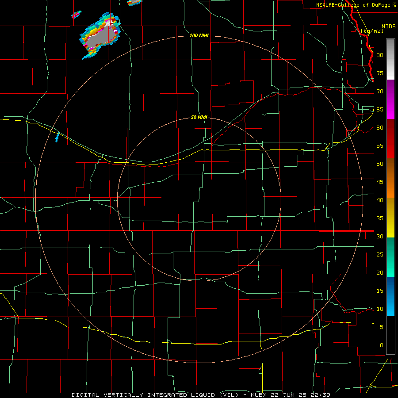Viewport: 398px width, 398px height.
Task: Select the 5 value on VIL scale
Action: point(381,327)
